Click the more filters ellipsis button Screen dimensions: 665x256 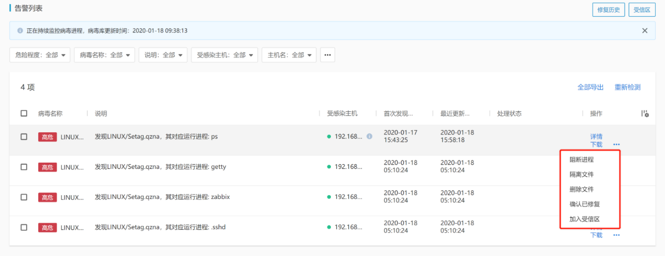(x=328, y=55)
